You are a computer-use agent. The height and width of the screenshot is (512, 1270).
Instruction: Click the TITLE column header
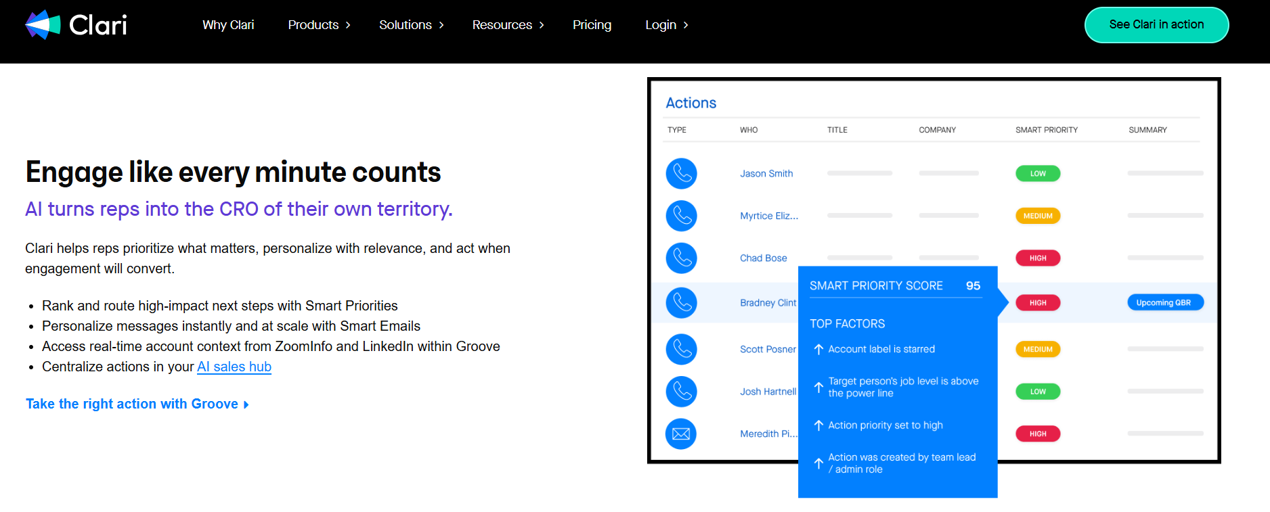coord(837,130)
